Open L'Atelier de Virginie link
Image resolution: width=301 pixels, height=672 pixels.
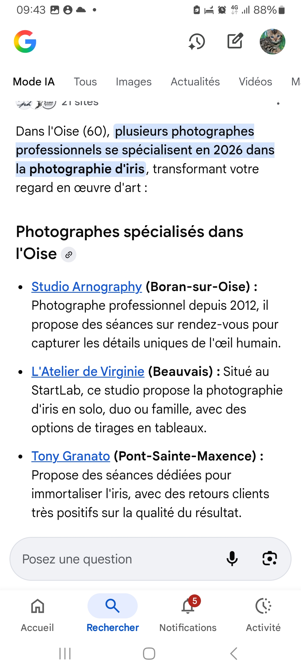(x=88, y=372)
